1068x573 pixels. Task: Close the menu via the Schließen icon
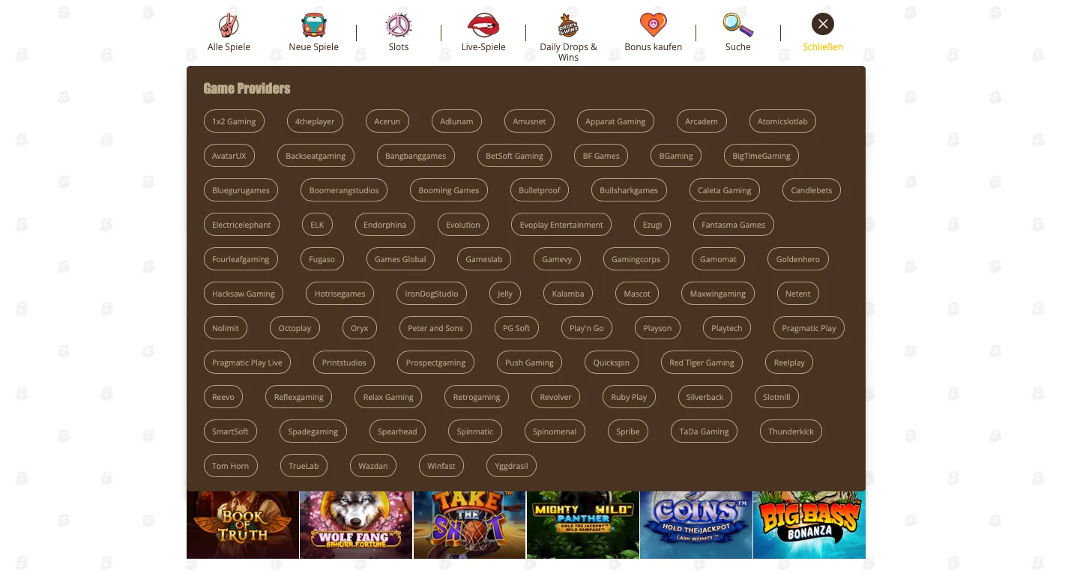pyautogui.click(x=822, y=23)
